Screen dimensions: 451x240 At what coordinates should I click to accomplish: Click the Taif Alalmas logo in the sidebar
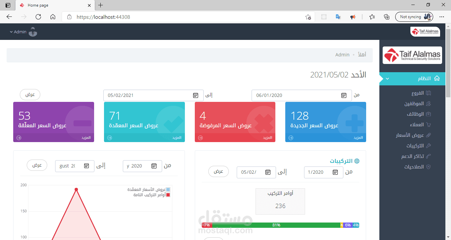[412, 55]
